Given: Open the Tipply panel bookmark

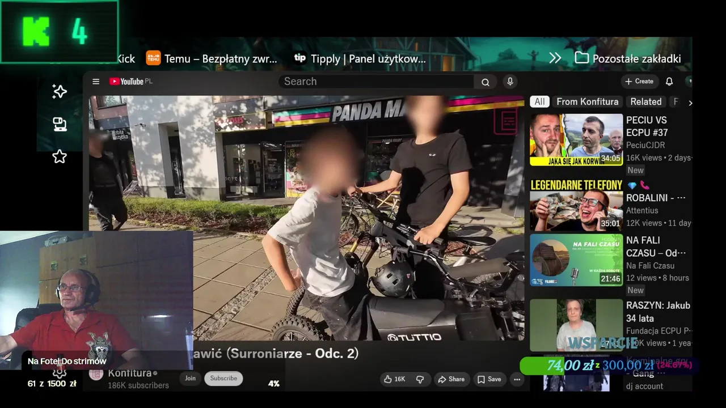Looking at the screenshot, I should [360, 58].
